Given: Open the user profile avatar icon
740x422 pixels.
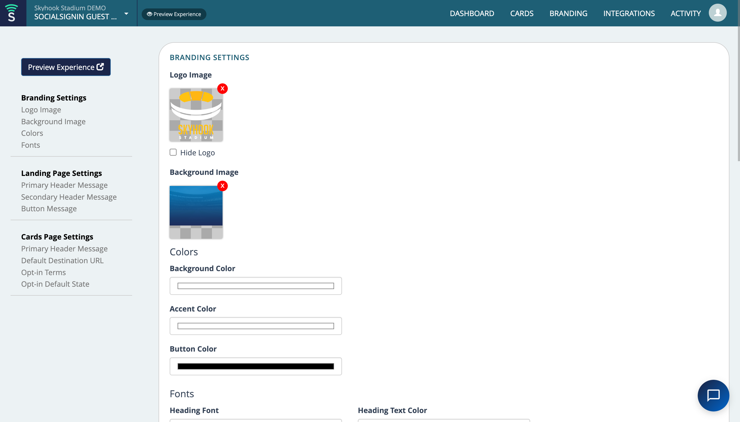Looking at the screenshot, I should pyautogui.click(x=717, y=13).
